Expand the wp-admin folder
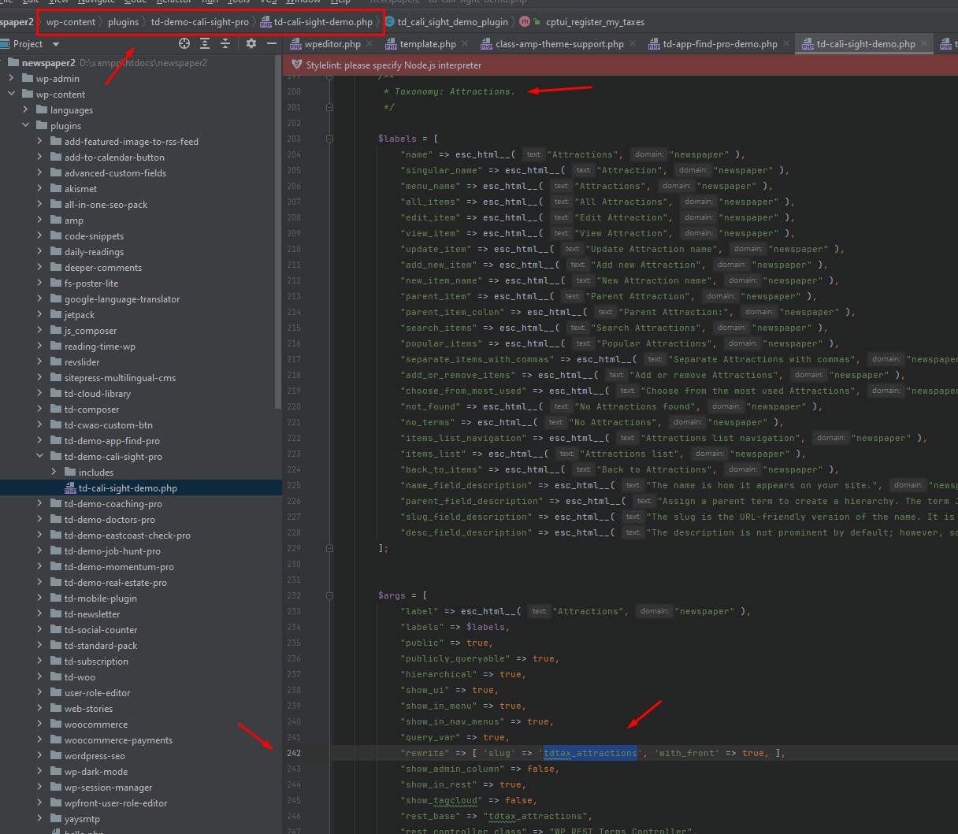 [11, 79]
